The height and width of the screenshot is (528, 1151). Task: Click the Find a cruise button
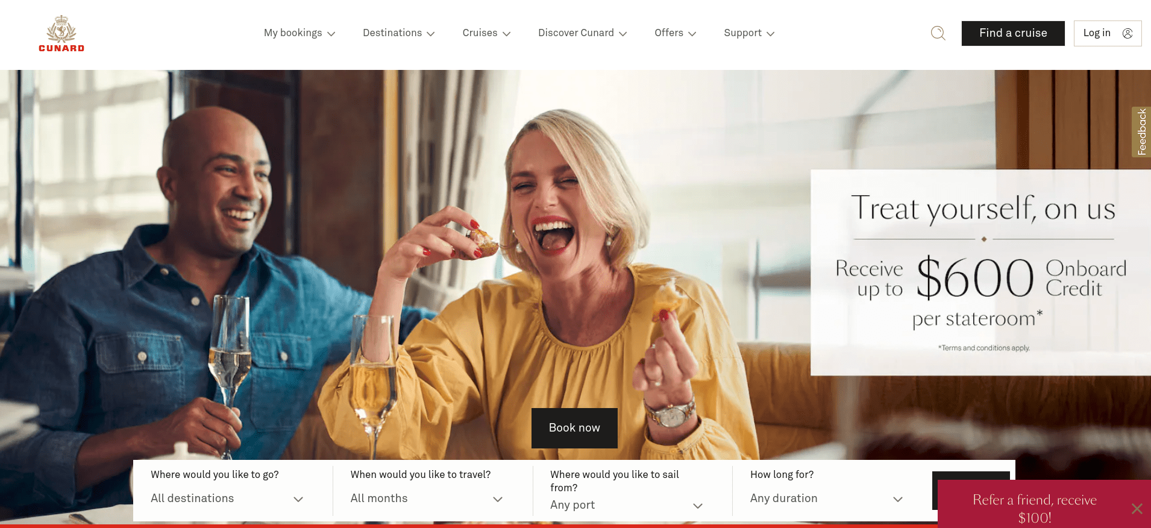1013,33
